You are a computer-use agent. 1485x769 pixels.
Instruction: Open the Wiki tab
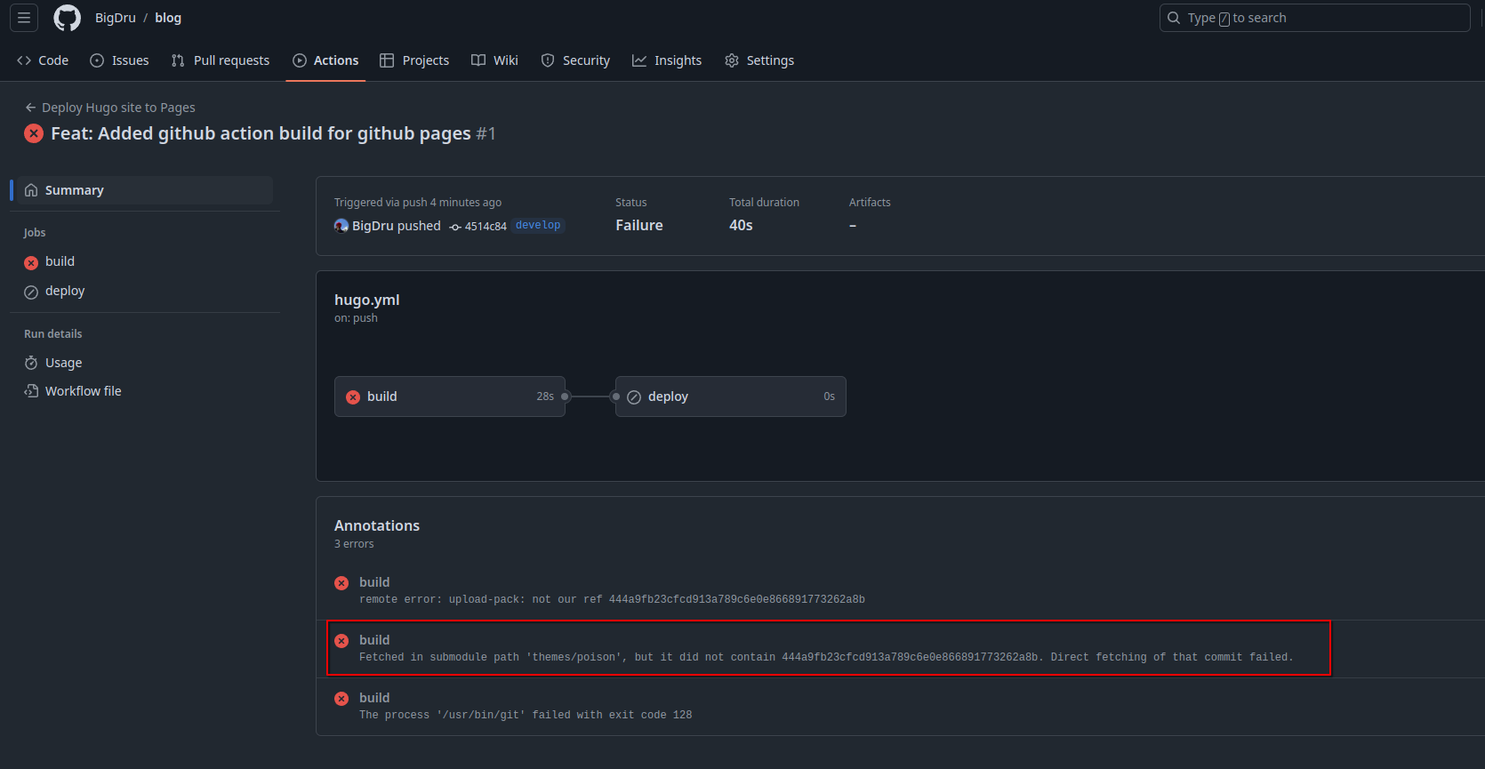click(x=494, y=60)
